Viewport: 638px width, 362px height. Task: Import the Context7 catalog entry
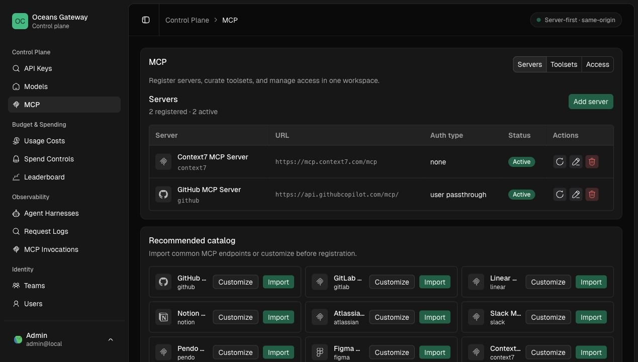click(x=591, y=352)
